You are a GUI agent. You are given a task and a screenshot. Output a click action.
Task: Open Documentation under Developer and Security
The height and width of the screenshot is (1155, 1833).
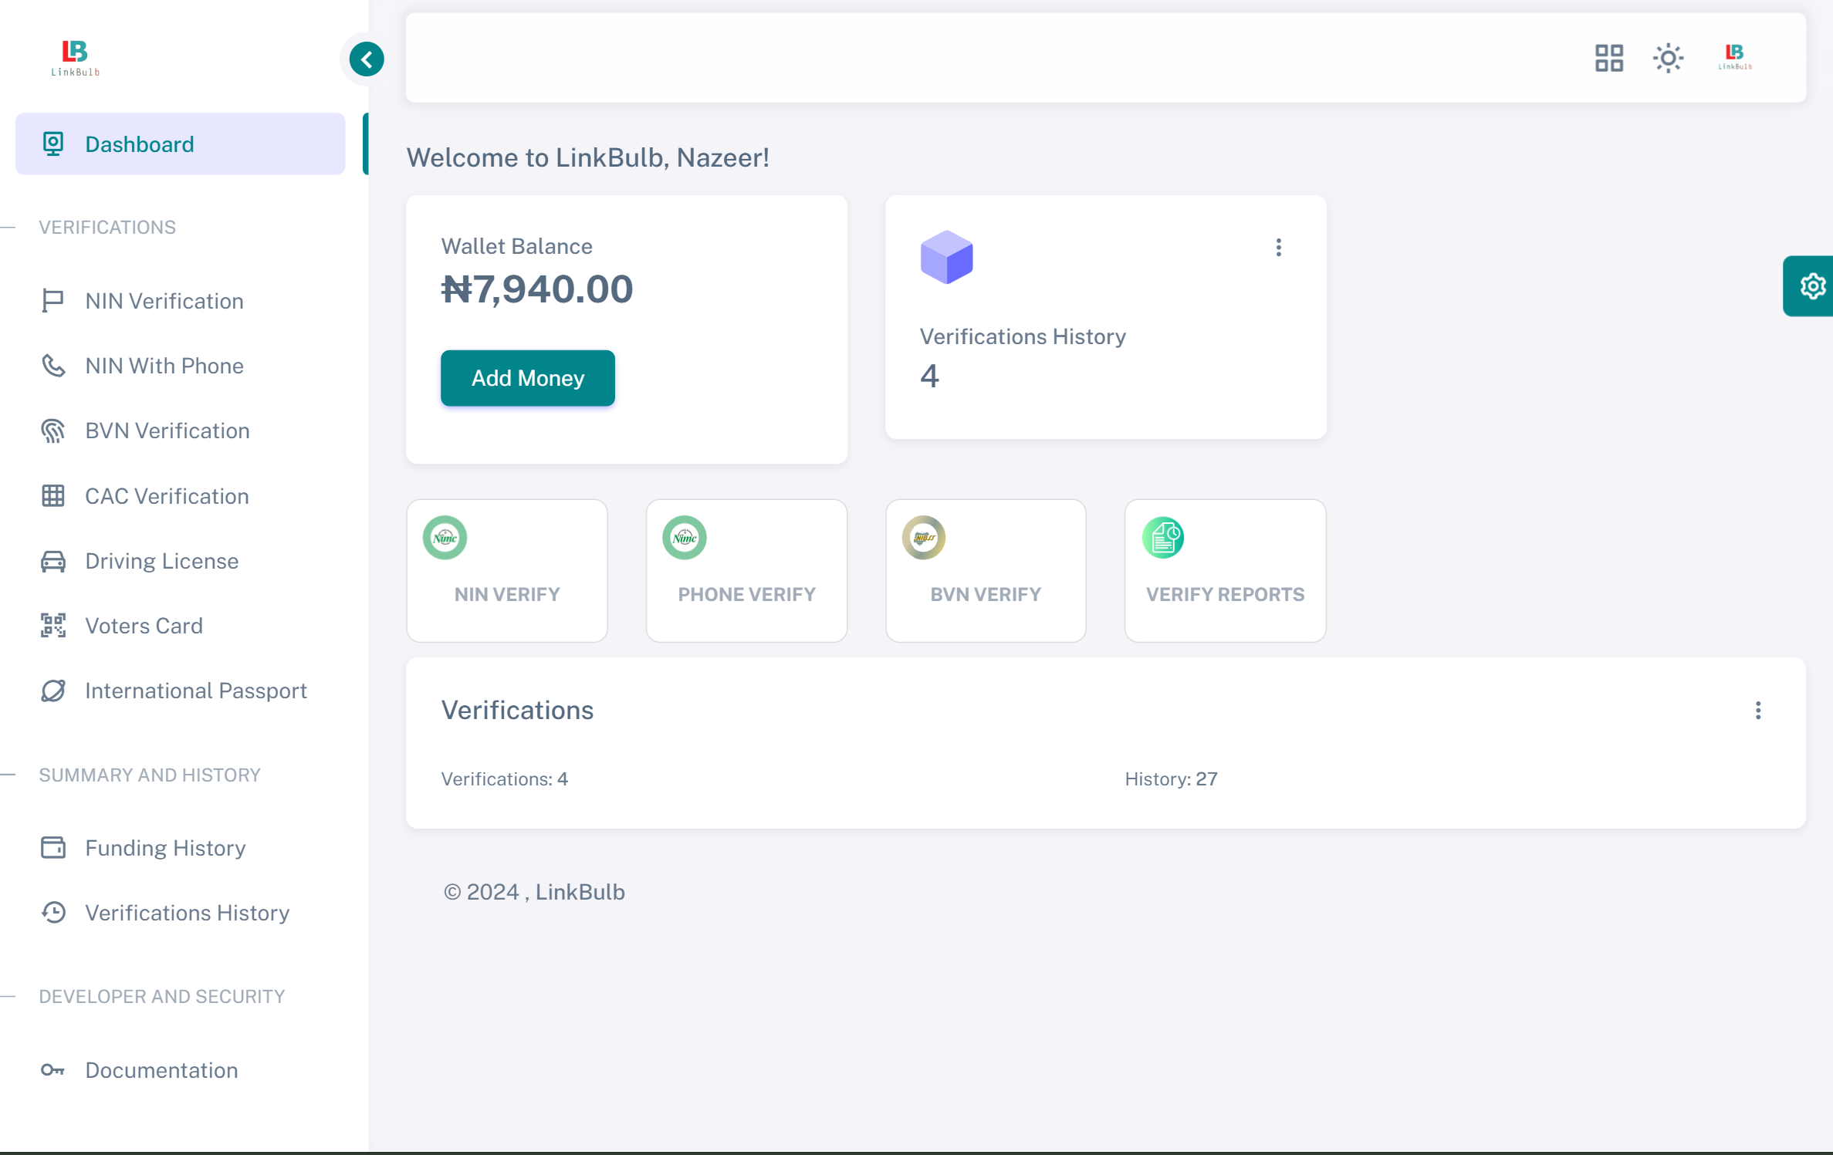[x=161, y=1070]
